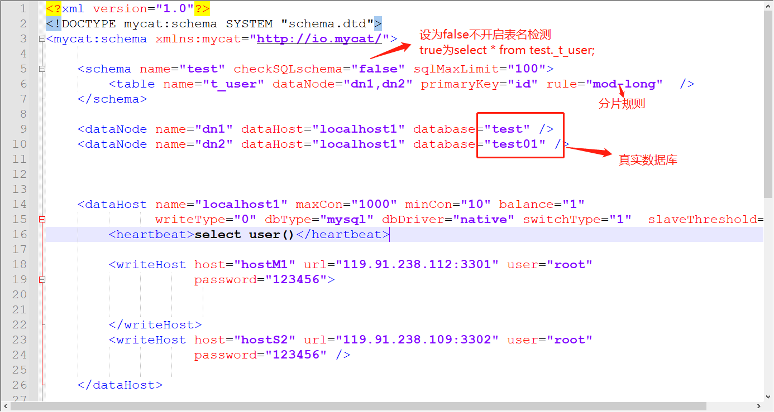Click the opening <heartbeat> tag
The width and height of the screenshot is (774, 412).
tap(151, 235)
